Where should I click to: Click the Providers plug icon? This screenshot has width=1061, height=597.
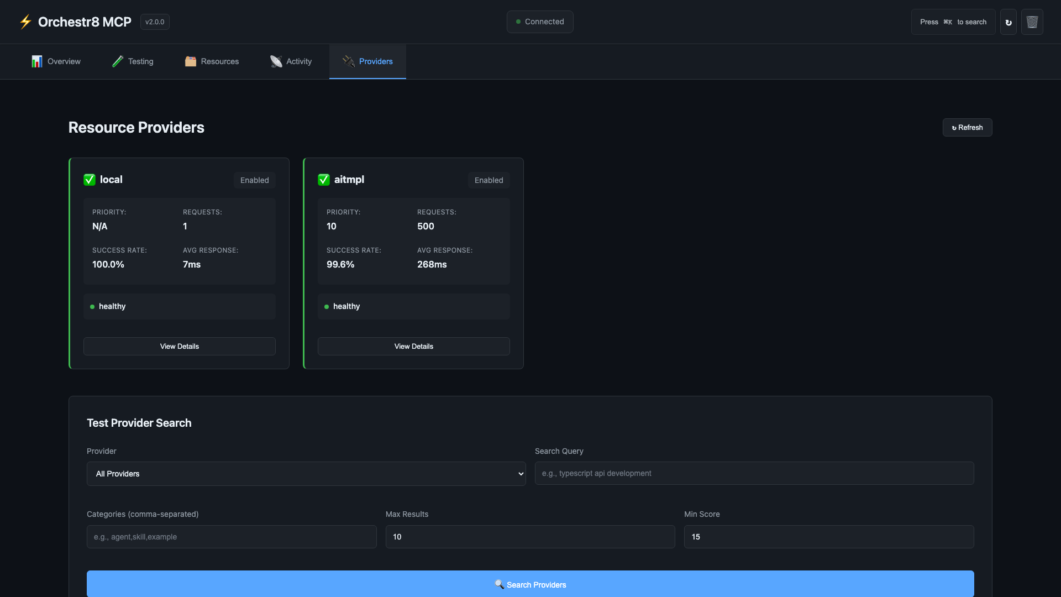click(x=349, y=61)
